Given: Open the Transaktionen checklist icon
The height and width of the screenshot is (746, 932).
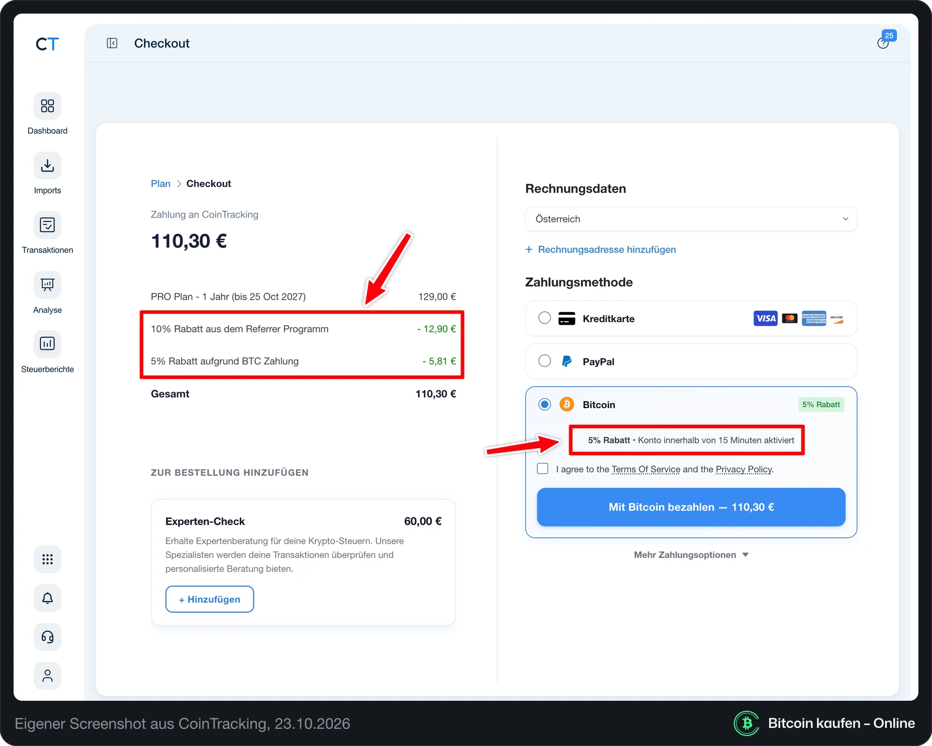Looking at the screenshot, I should (x=47, y=225).
